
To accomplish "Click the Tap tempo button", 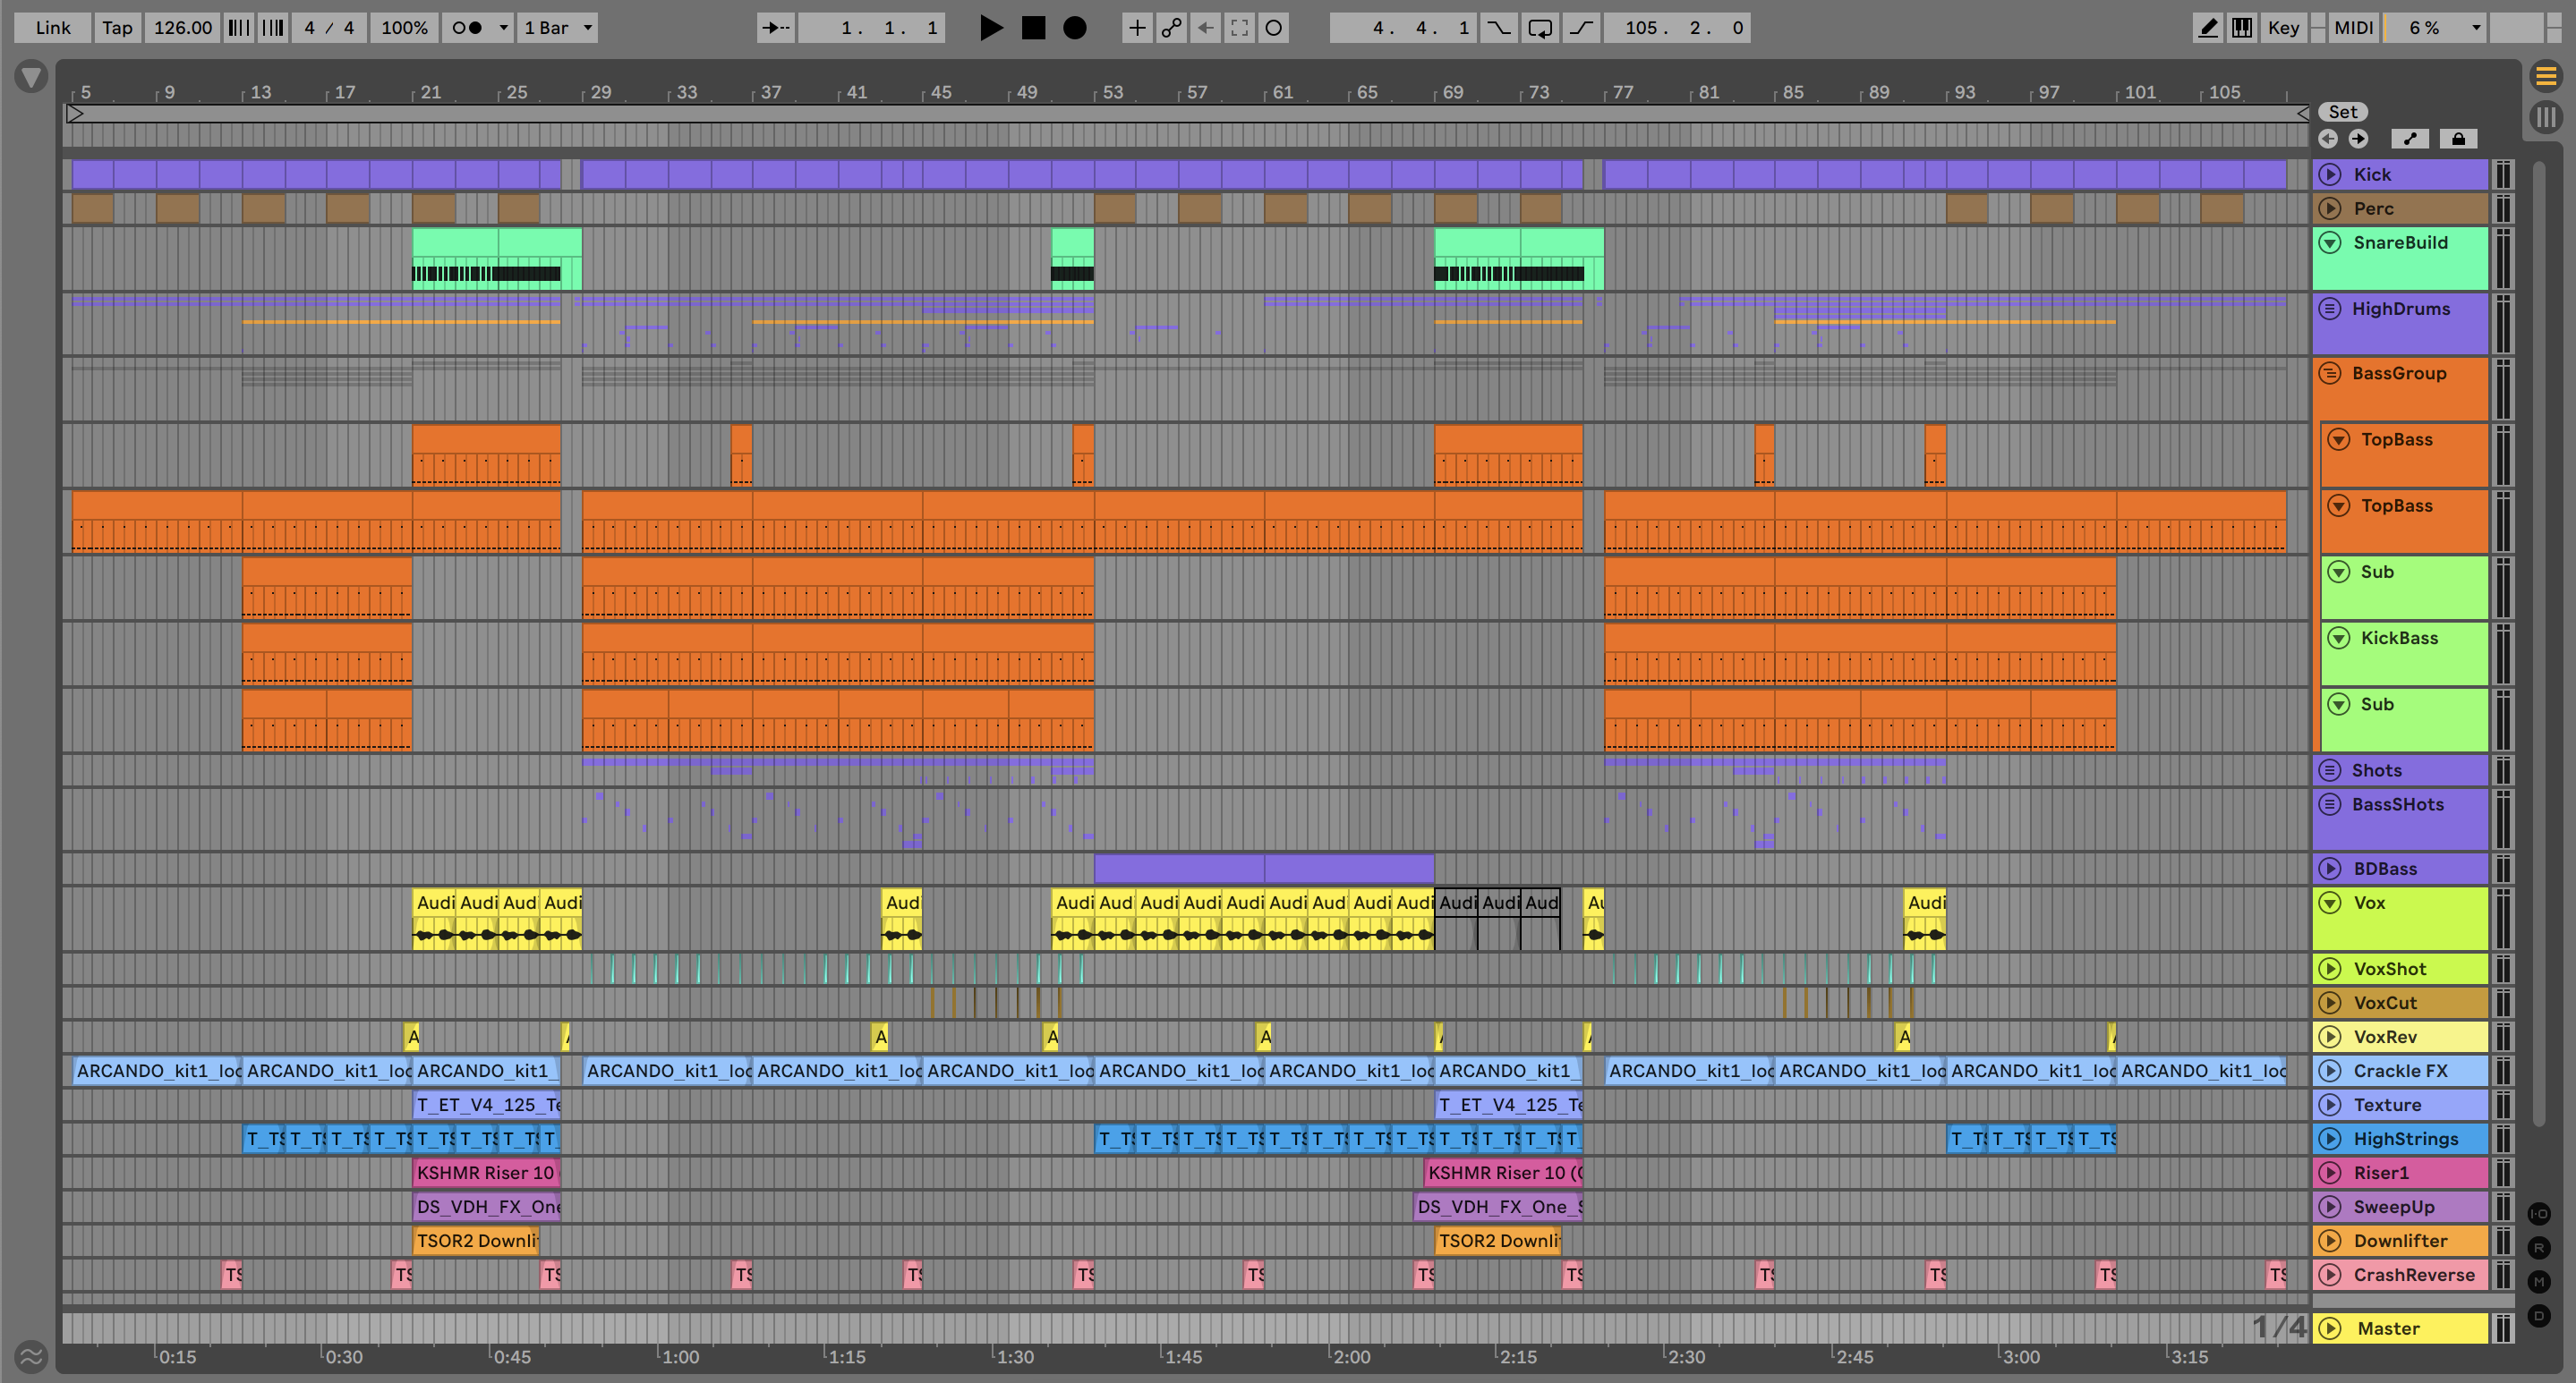I will tap(117, 28).
